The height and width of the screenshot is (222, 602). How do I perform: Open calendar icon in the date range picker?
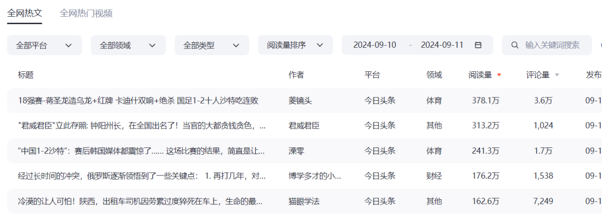coord(478,45)
